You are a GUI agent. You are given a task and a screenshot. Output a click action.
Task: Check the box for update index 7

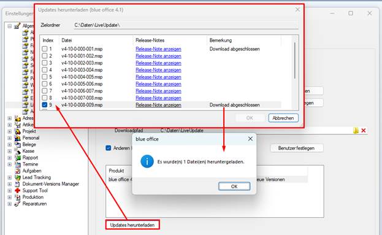45,91
